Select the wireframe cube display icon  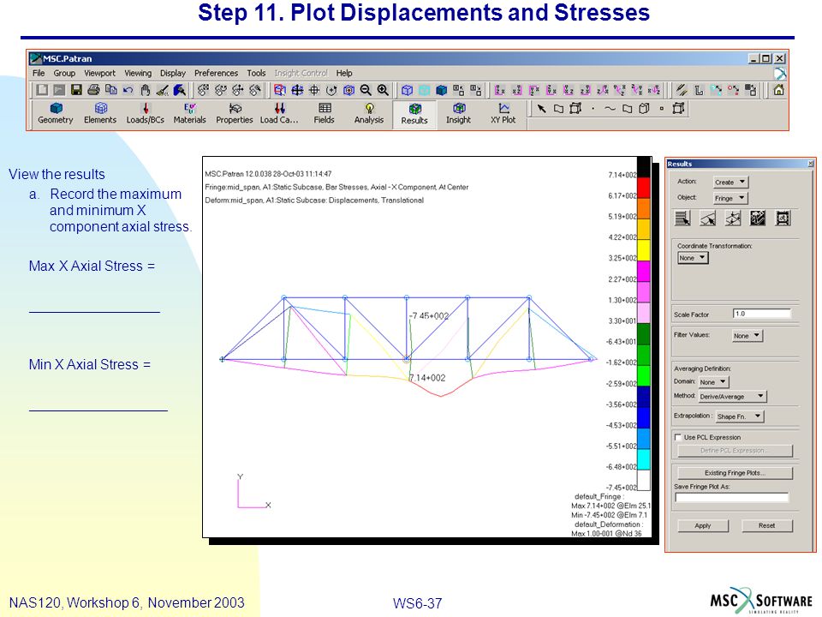(407, 90)
